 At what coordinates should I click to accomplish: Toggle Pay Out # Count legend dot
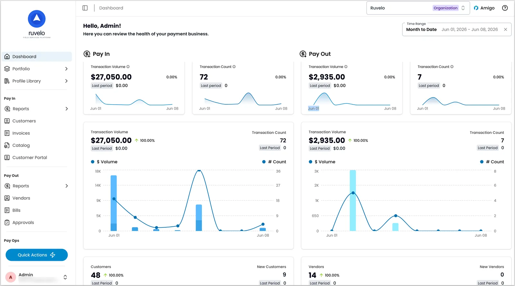click(x=482, y=162)
